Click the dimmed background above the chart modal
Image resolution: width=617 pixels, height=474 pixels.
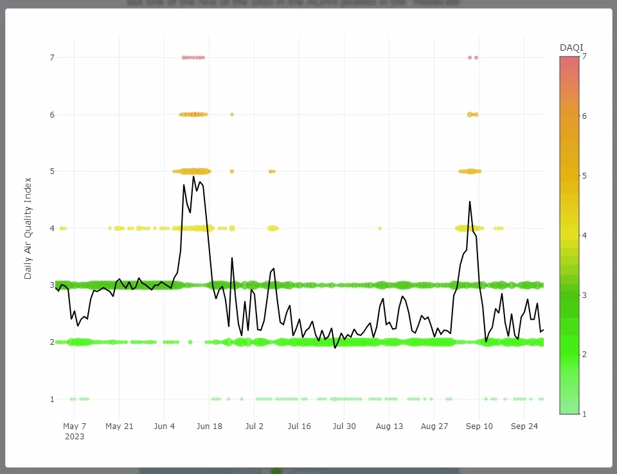308,3
